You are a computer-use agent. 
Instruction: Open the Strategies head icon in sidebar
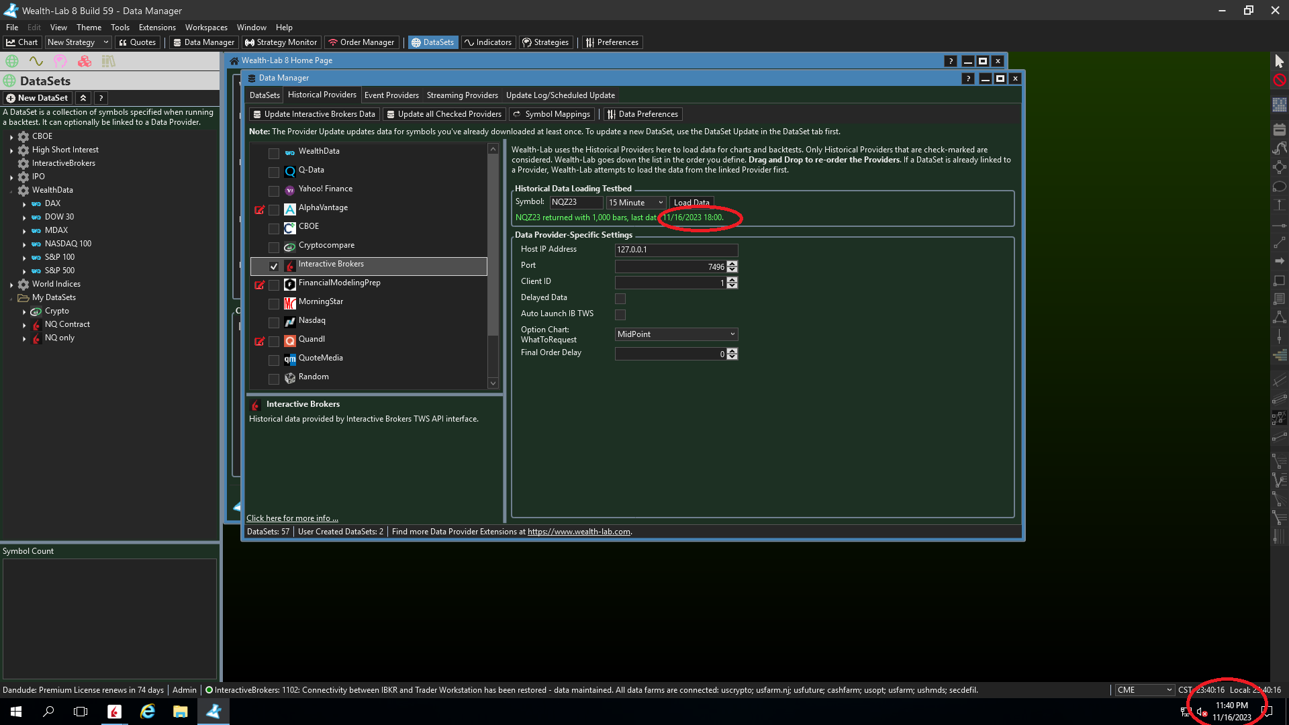60,61
